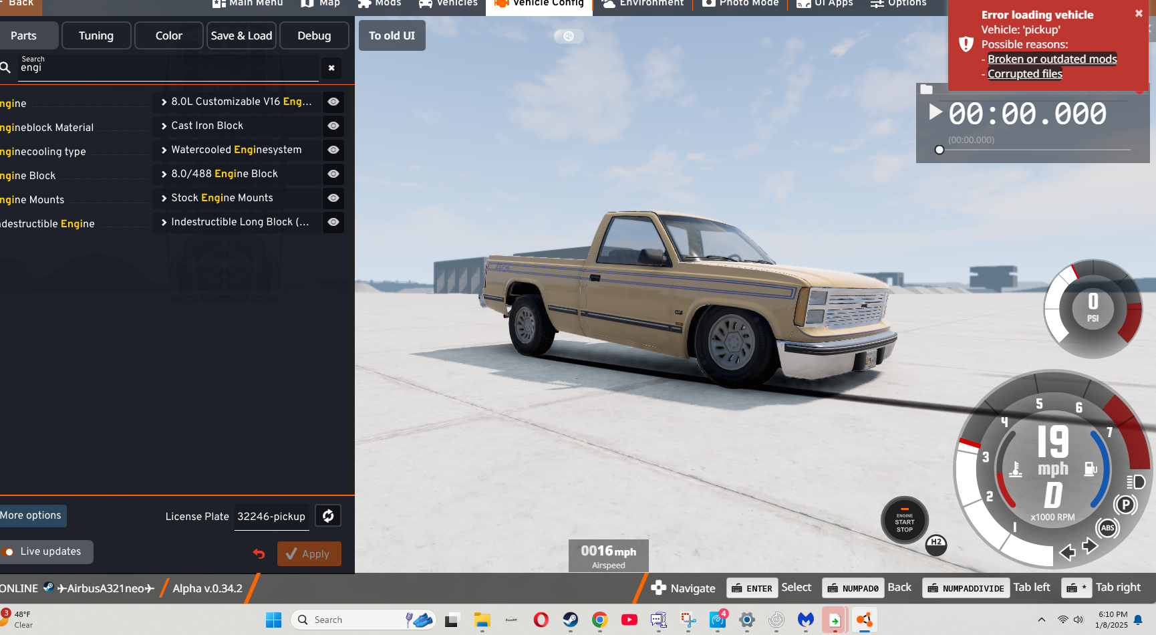The width and height of the screenshot is (1156, 635).
Task: Expand Stock Engine Mounts dropdown
Action: pos(237,198)
